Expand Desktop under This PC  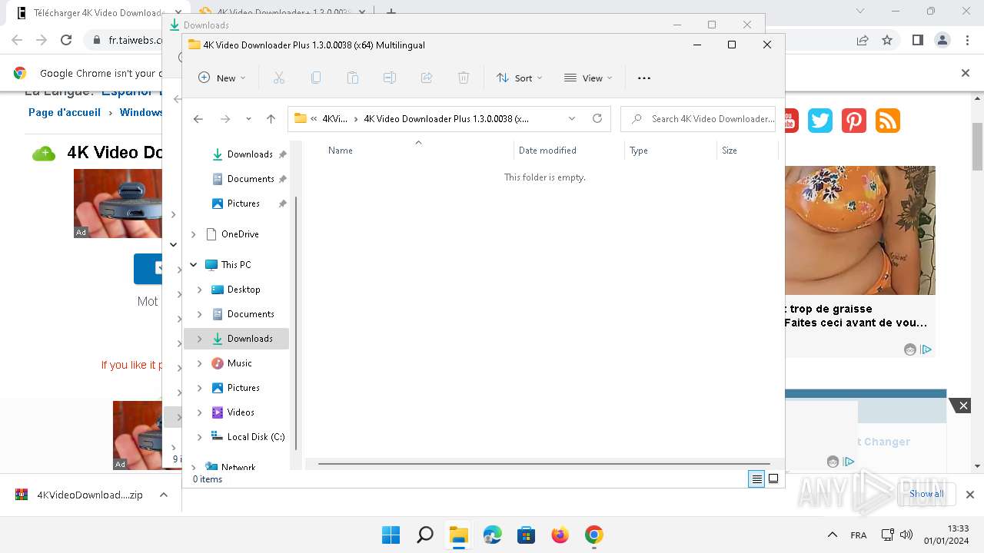(200, 290)
